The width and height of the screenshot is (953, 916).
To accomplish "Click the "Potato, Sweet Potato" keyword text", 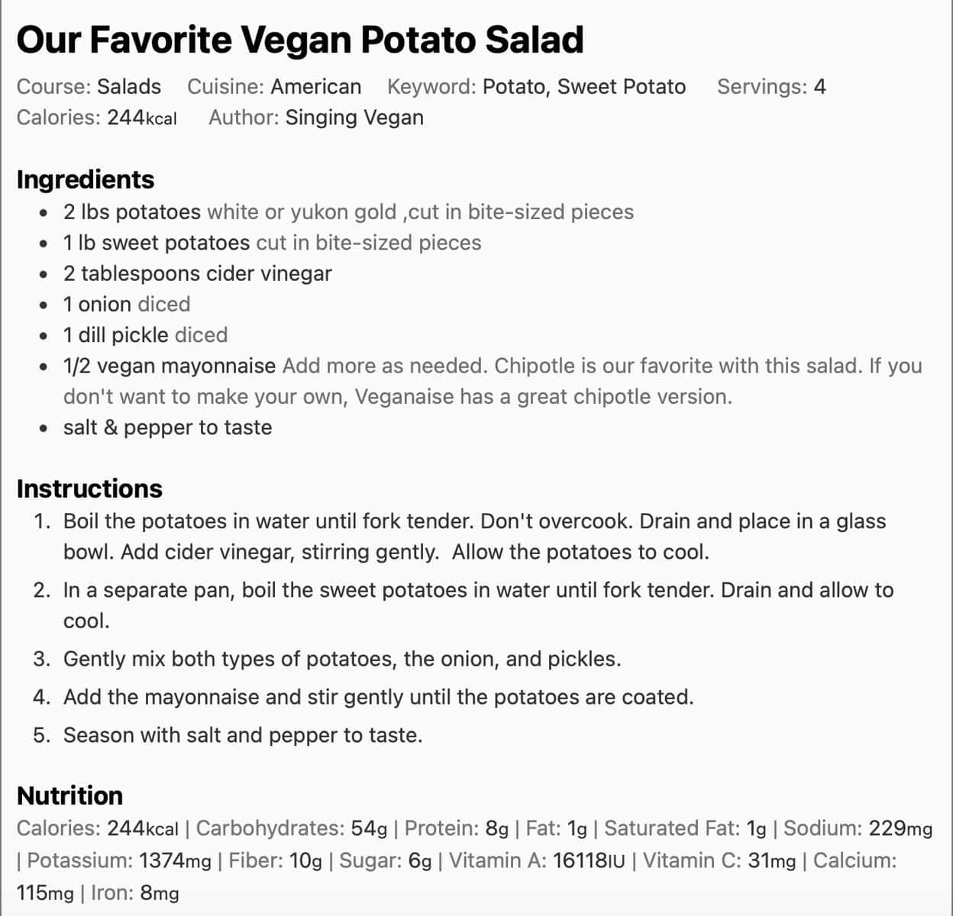I will pyautogui.click(x=583, y=87).
